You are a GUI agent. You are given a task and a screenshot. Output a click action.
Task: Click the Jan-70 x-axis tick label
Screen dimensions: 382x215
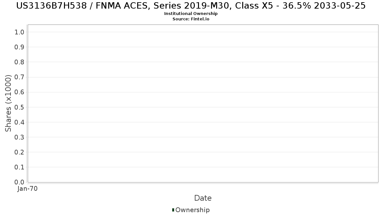click(x=27, y=189)
